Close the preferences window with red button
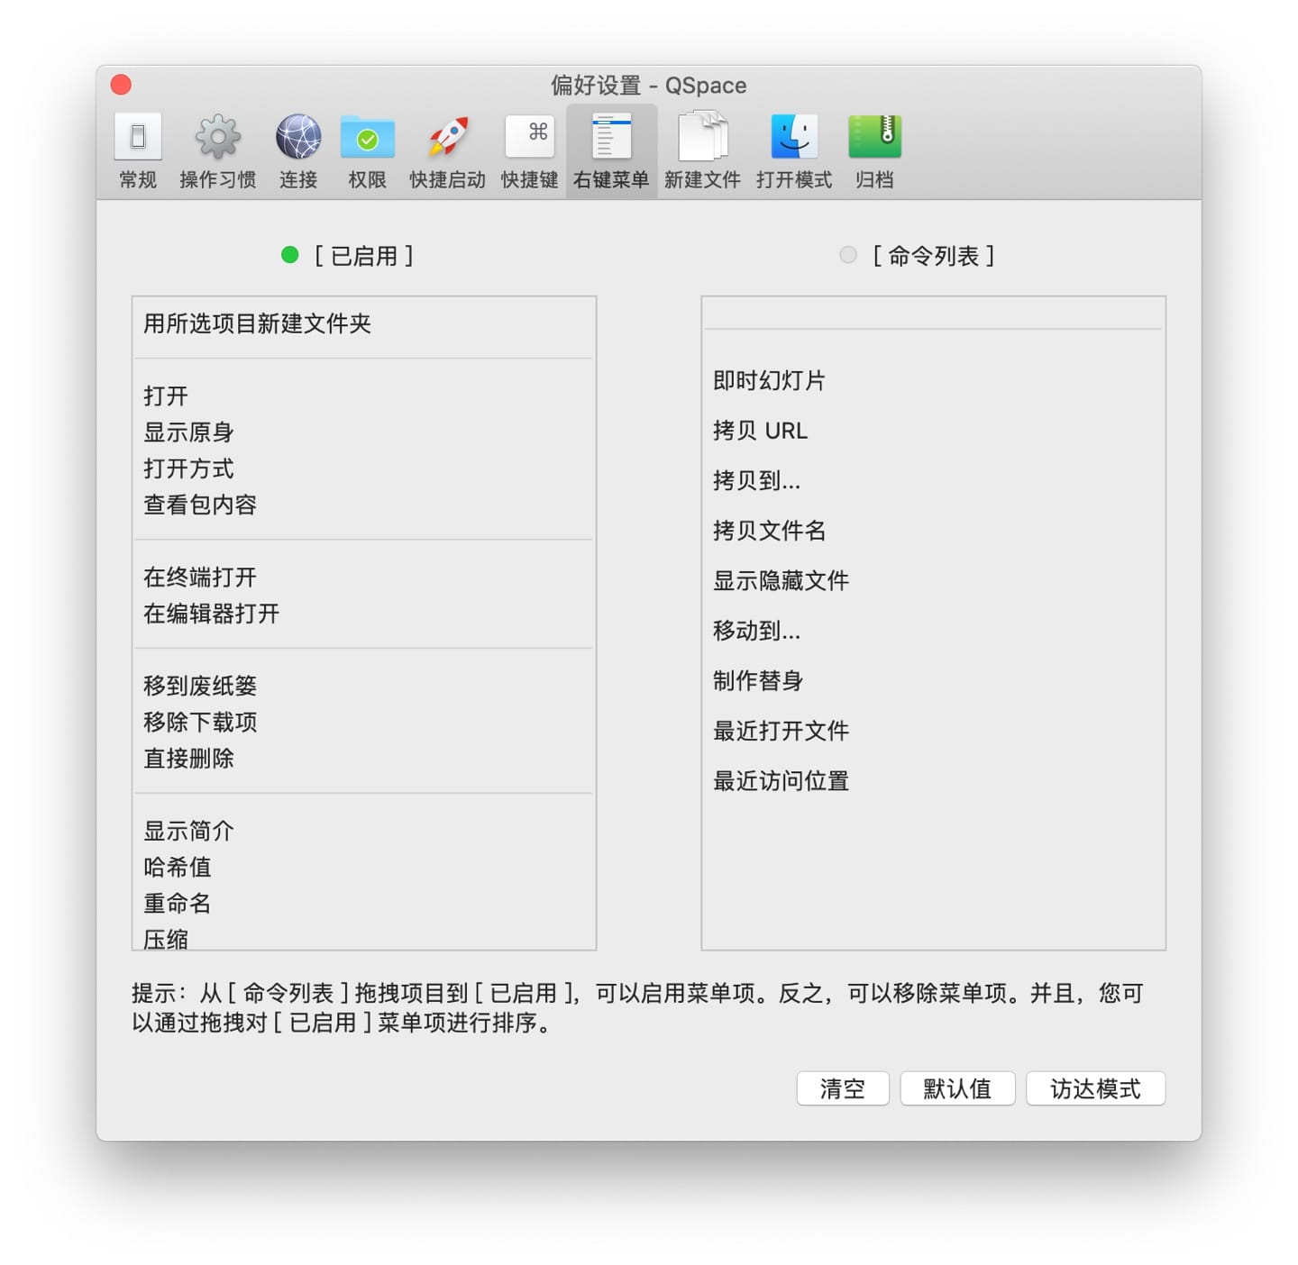1298x1265 pixels. click(122, 85)
